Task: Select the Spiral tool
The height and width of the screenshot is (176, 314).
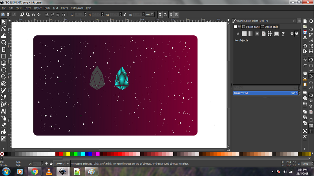Action: [x=4, y=84]
